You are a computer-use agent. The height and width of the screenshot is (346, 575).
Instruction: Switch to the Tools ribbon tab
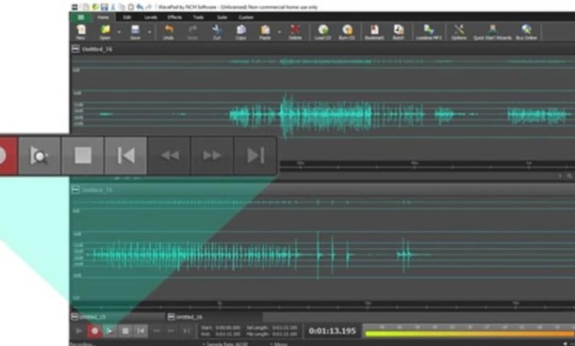(x=198, y=17)
